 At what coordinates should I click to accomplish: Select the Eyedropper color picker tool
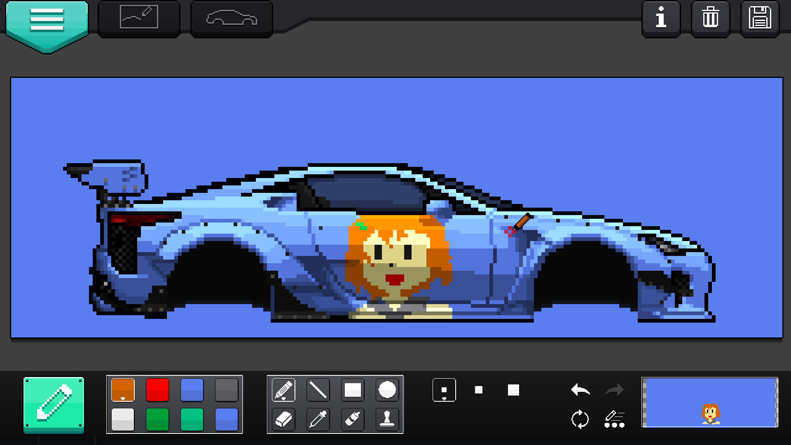click(318, 419)
